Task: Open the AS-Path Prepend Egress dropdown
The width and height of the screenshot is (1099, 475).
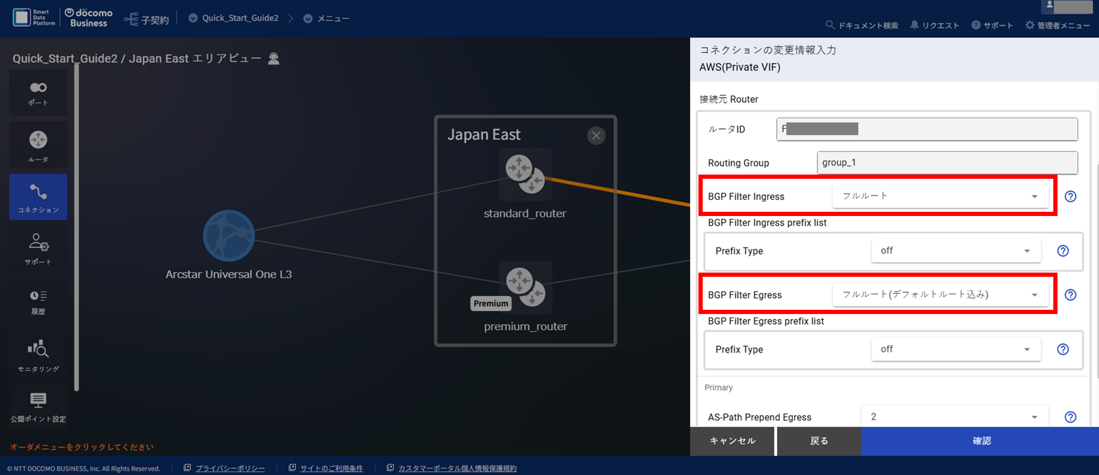Action: 955,417
